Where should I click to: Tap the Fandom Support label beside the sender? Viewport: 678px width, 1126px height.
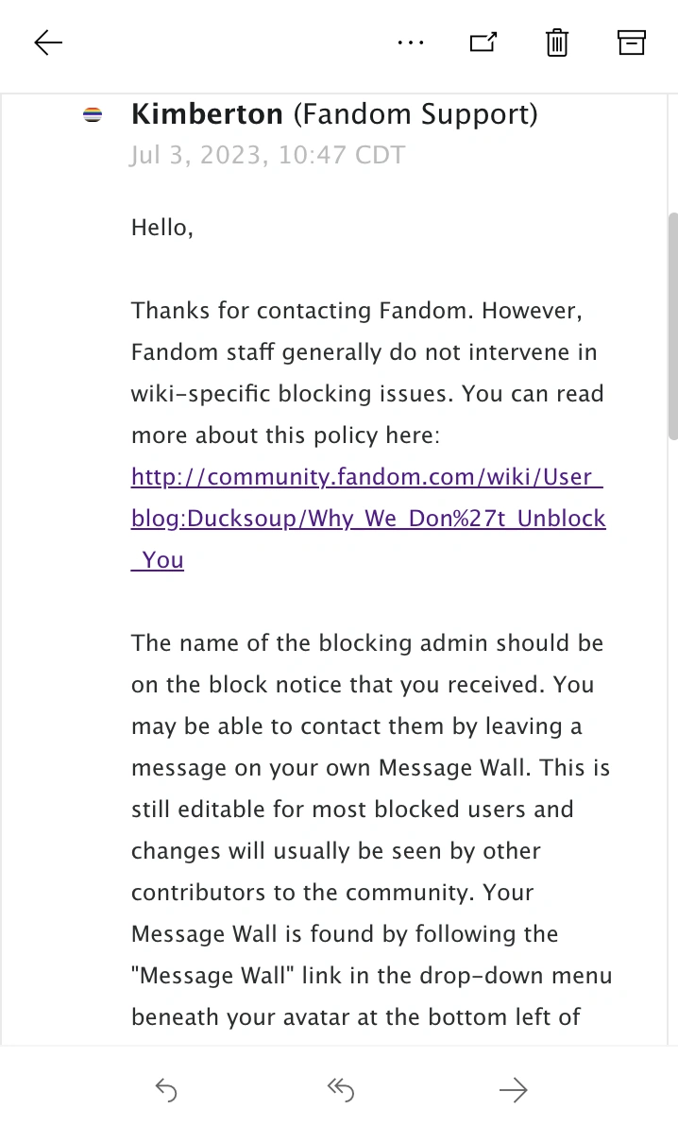pos(417,113)
